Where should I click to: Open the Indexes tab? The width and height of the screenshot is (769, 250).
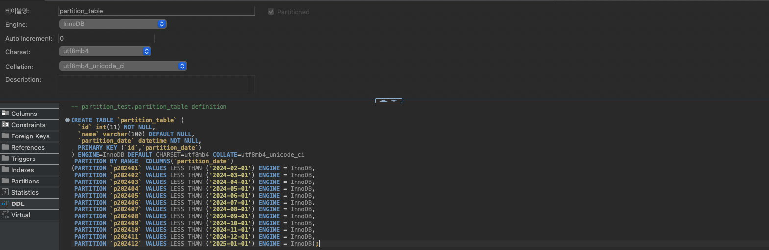click(29, 170)
